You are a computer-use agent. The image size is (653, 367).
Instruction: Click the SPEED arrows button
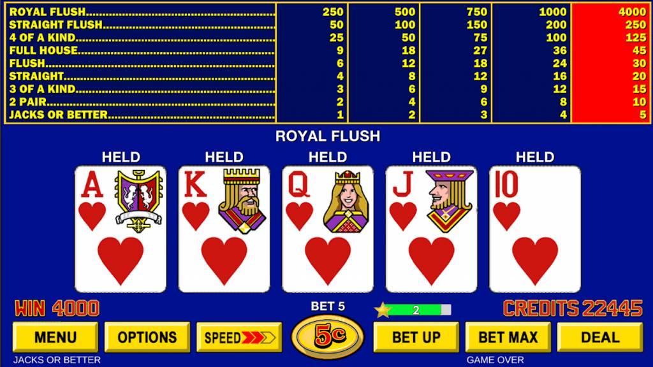tap(240, 338)
